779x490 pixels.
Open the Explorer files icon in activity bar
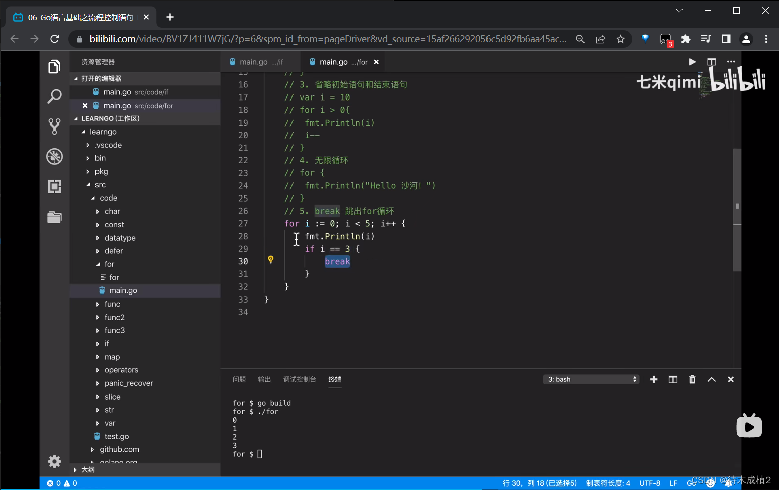[x=54, y=66]
